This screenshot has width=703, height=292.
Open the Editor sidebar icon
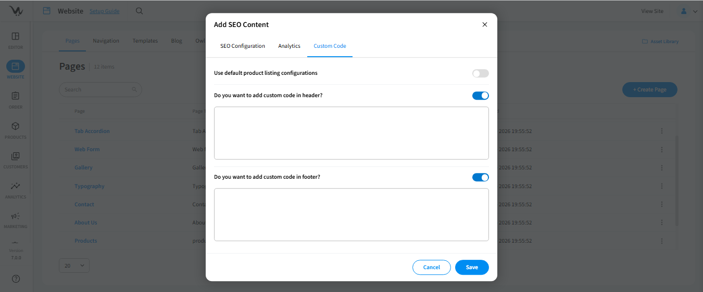pyautogui.click(x=16, y=36)
